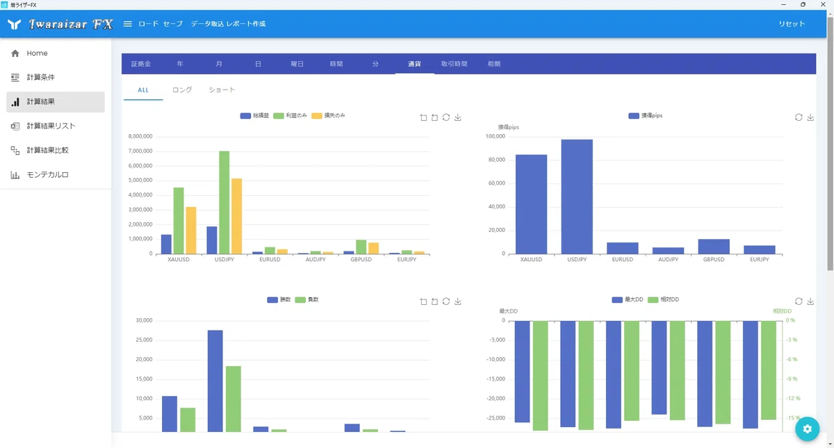
Task: Go to モンテカルロ in sidebar
Action: click(48, 174)
